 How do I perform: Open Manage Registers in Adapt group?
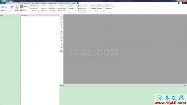click(96, 8)
